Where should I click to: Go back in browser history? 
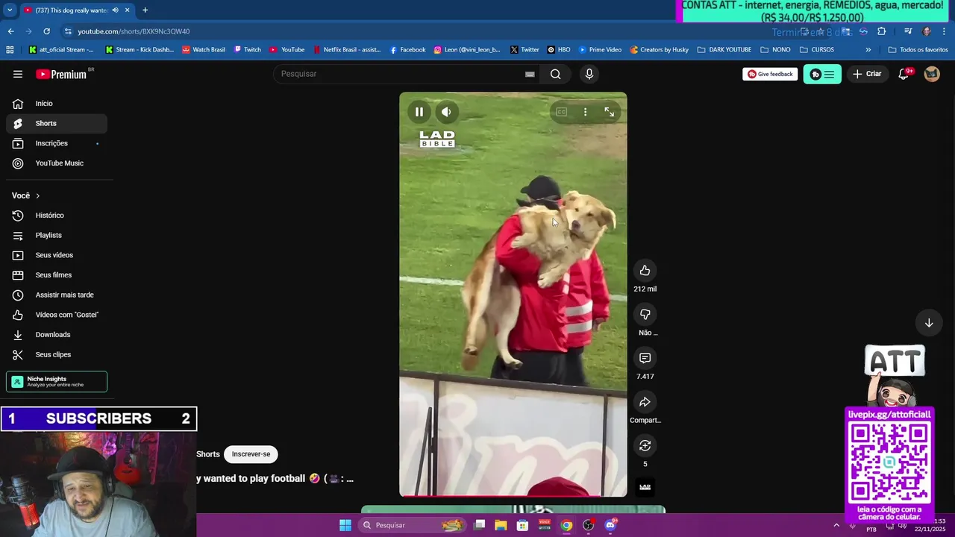[10, 31]
